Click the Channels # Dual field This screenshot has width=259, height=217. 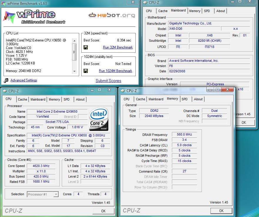(x=214, y=111)
